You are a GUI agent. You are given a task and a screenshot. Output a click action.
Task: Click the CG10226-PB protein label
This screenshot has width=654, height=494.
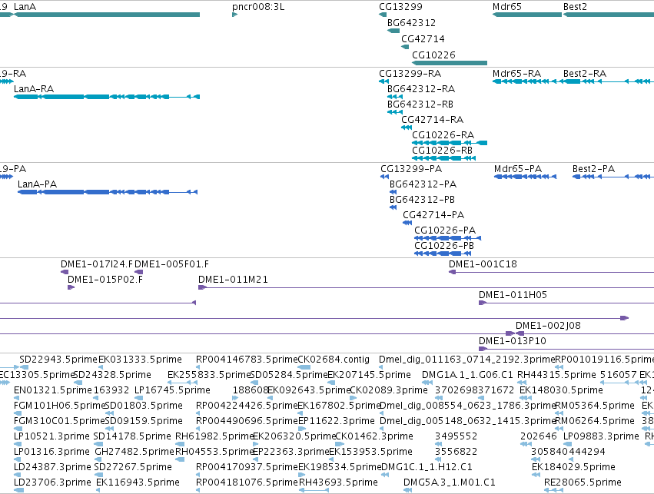point(443,246)
